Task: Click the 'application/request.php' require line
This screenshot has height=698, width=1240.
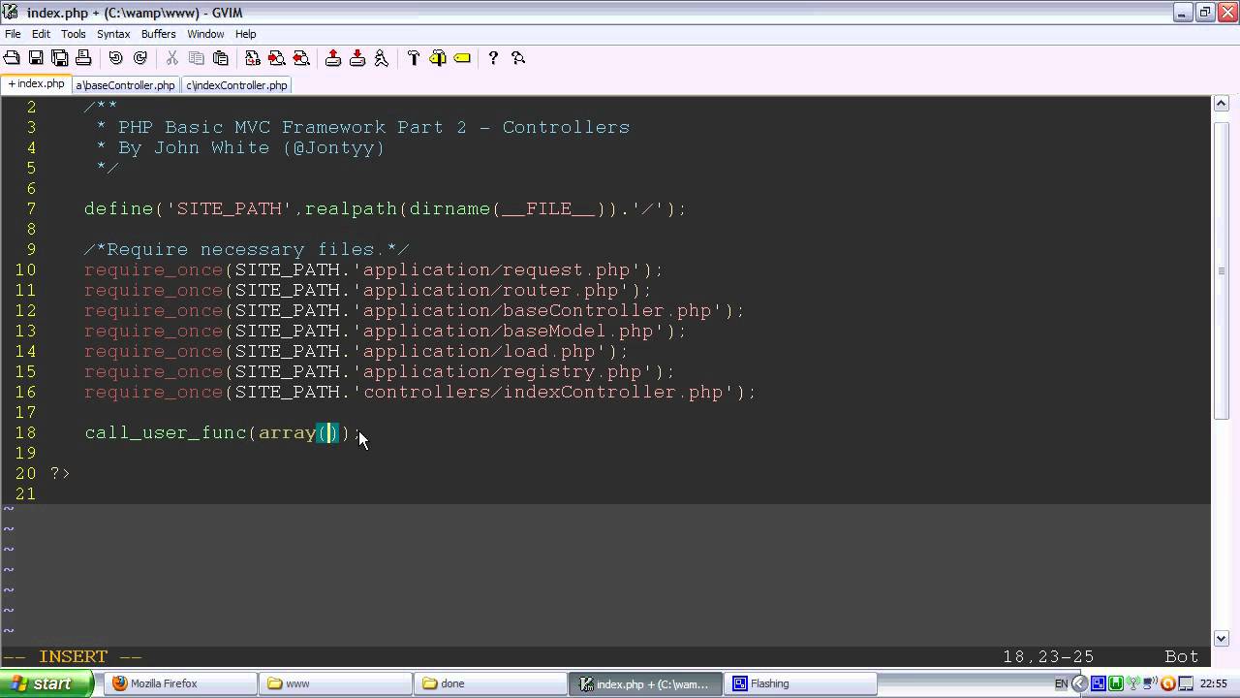Action: coord(373,270)
